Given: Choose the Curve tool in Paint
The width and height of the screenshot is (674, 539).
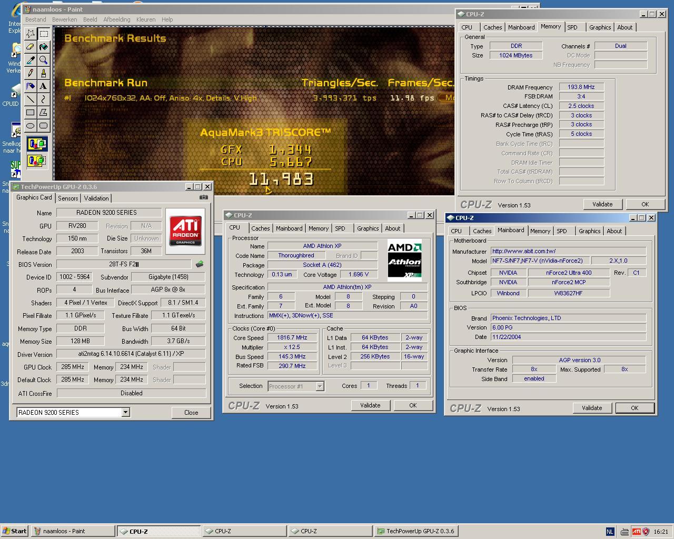Looking at the screenshot, I should click(x=44, y=99).
